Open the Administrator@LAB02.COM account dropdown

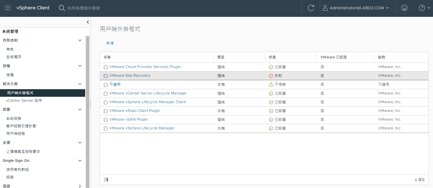click(x=360, y=8)
